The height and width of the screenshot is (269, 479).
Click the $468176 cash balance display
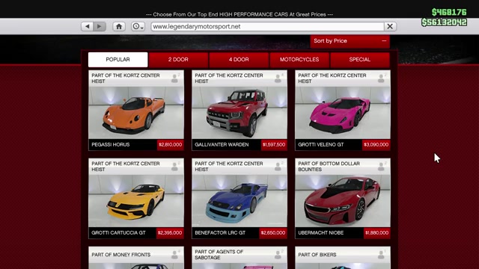[449, 12]
